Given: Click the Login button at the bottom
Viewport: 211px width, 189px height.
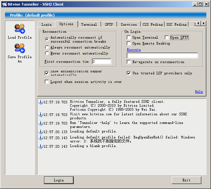Looking at the screenshot, I should 59,180.
